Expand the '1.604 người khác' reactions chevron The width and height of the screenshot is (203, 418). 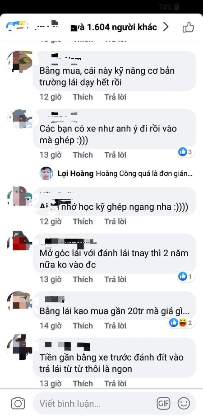click(166, 27)
